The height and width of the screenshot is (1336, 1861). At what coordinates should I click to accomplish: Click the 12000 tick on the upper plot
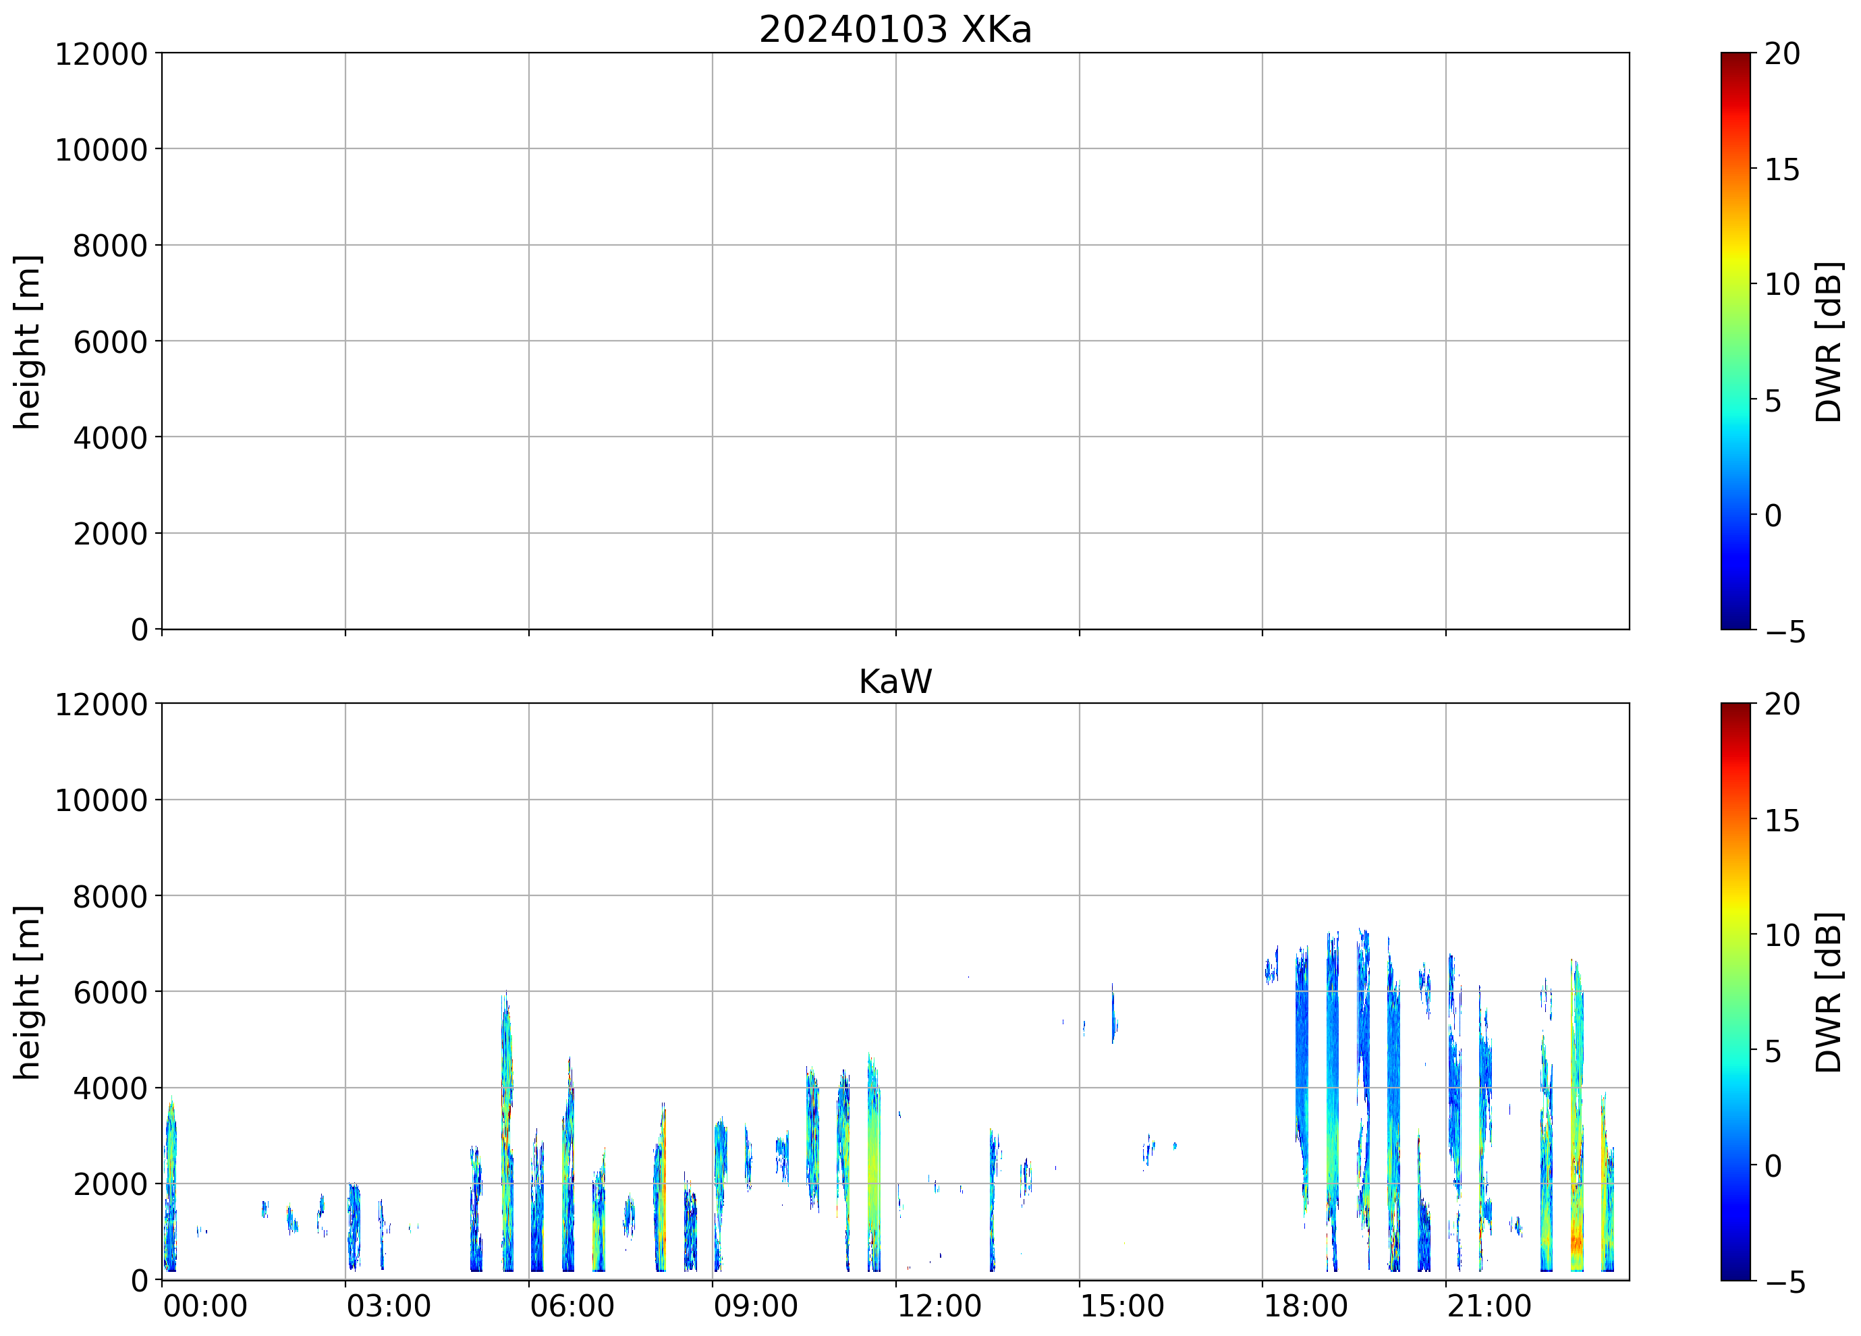(101, 54)
